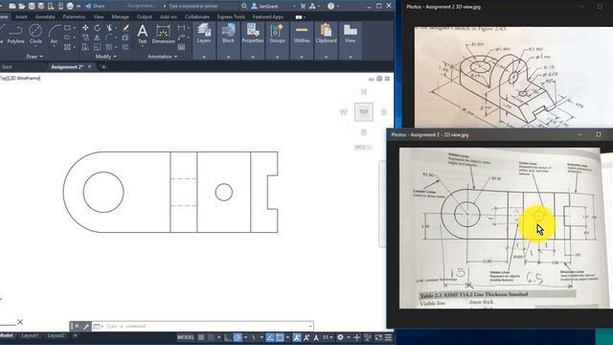Click the Mirror tool icon
Viewport: 613px width, 345px height.
(98, 37)
